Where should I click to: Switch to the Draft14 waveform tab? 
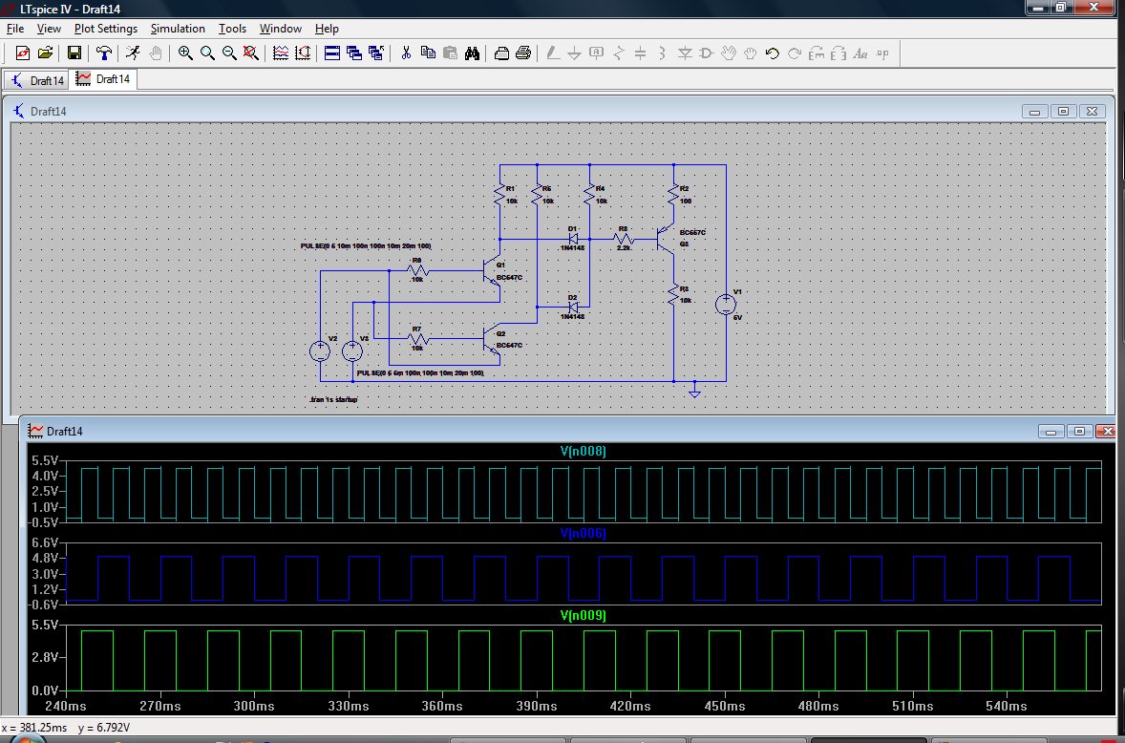(103, 80)
